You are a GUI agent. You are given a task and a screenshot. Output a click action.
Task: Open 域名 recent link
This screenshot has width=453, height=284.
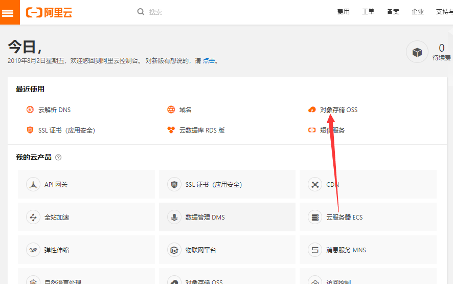pyautogui.click(x=185, y=110)
